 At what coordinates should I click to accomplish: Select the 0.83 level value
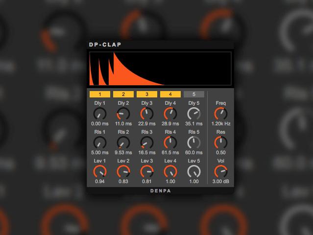(123, 182)
